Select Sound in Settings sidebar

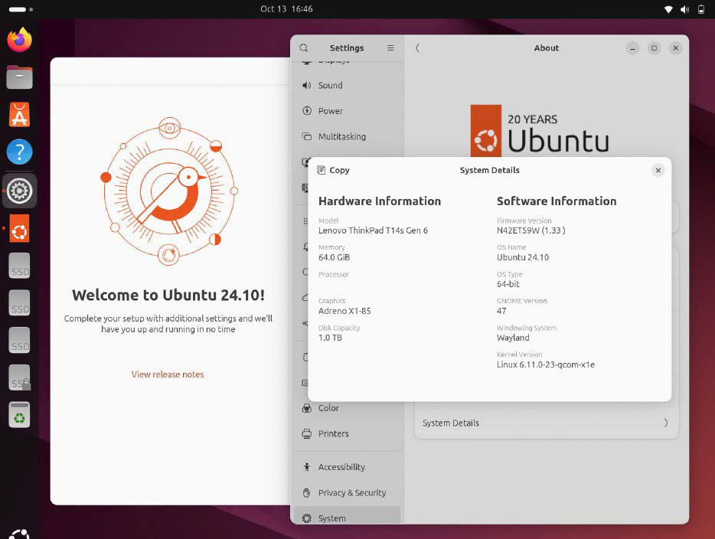[330, 86]
